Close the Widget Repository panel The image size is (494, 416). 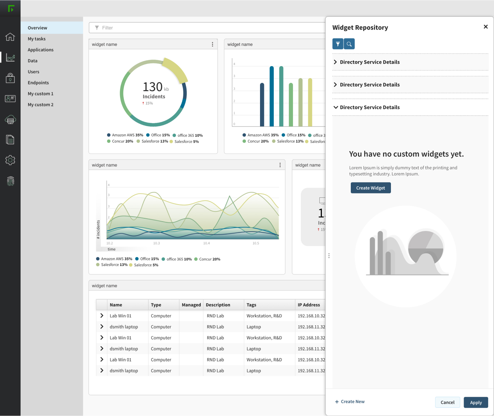[x=486, y=27]
